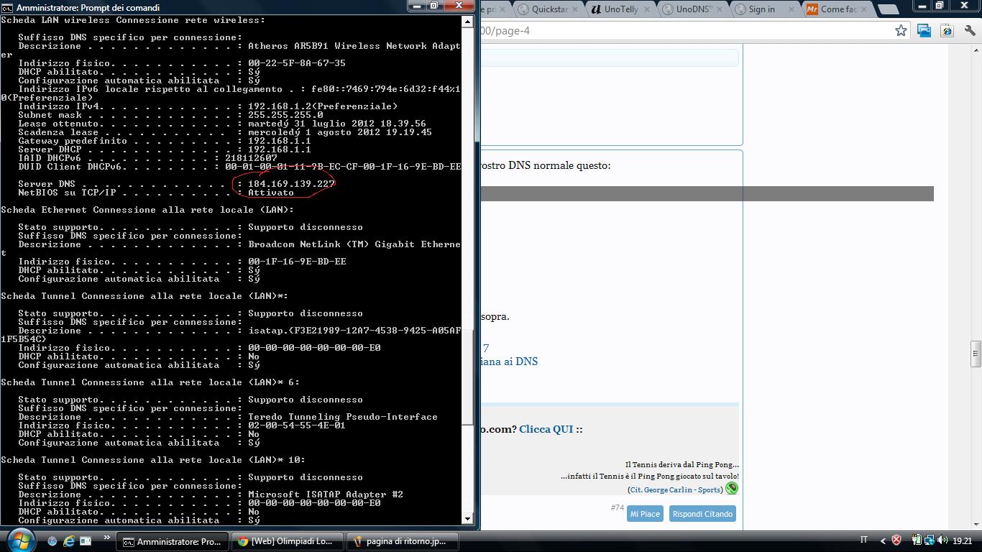This screenshot has height=552, width=982.
Task: Show hidden tray icons arrow
Action: click(x=882, y=540)
